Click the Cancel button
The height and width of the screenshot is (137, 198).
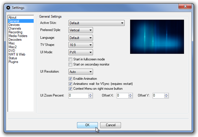click(x=110, y=125)
